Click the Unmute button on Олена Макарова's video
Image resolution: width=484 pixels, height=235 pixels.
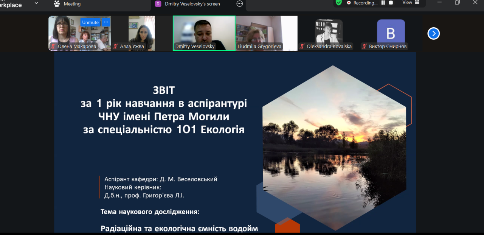point(90,22)
